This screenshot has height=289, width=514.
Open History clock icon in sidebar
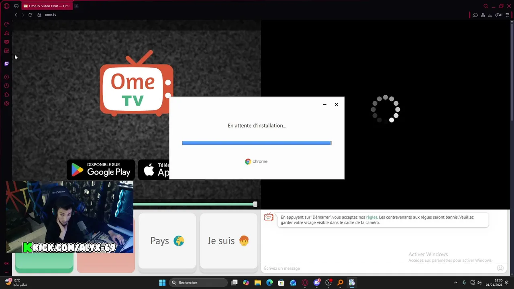coord(6,86)
